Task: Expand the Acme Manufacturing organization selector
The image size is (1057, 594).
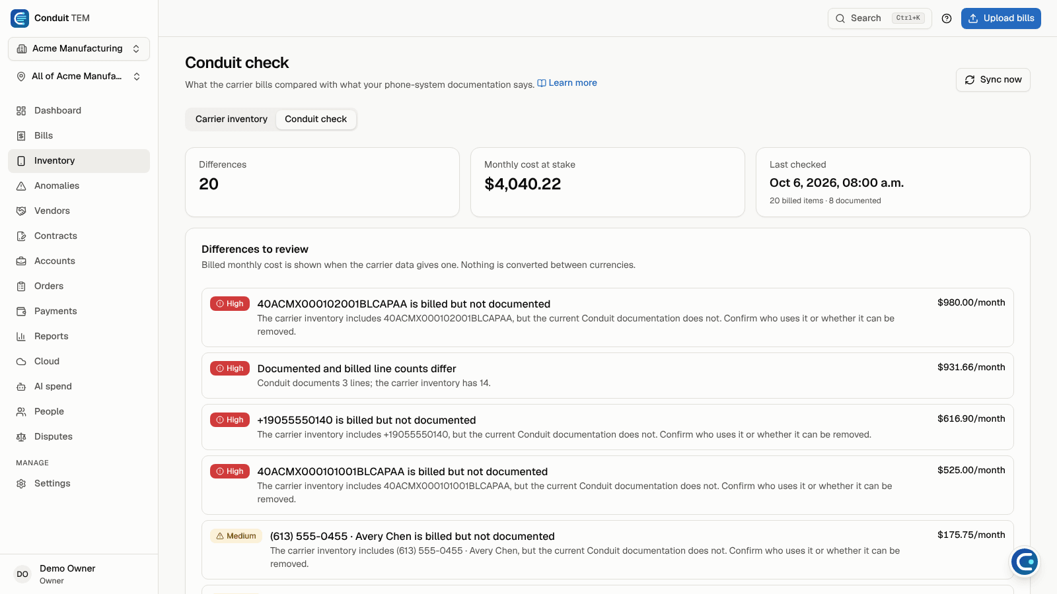Action: [x=79, y=49]
